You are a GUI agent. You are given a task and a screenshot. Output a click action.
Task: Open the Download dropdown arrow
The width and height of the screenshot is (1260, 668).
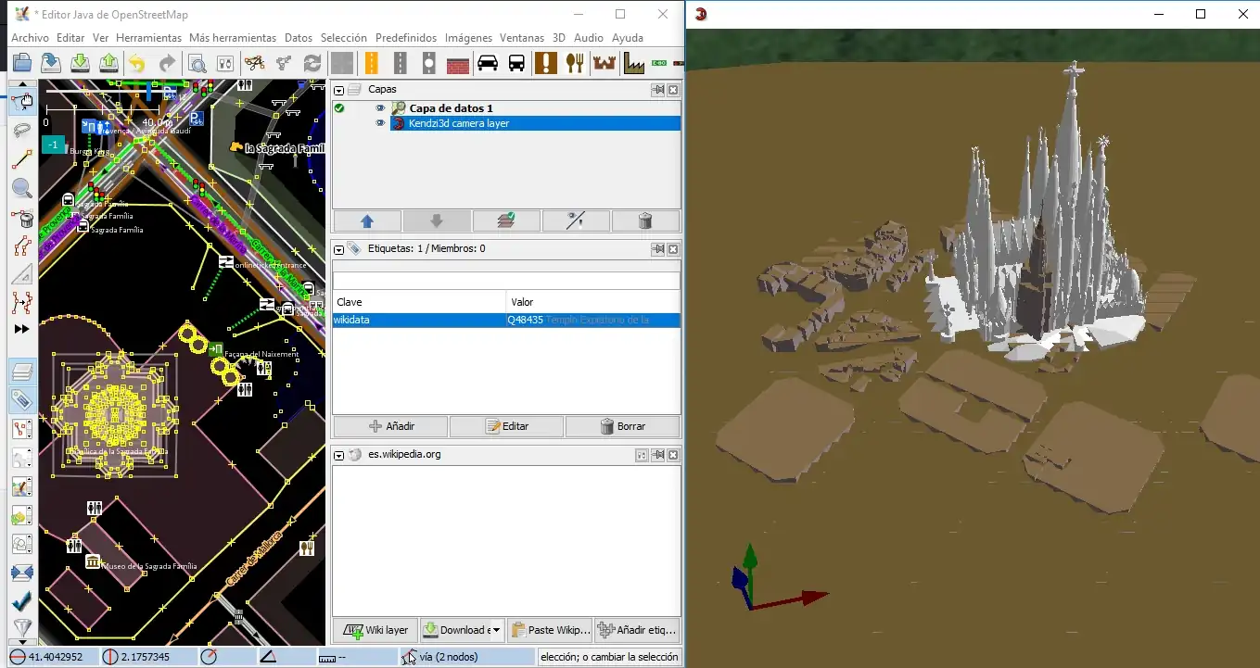click(496, 630)
